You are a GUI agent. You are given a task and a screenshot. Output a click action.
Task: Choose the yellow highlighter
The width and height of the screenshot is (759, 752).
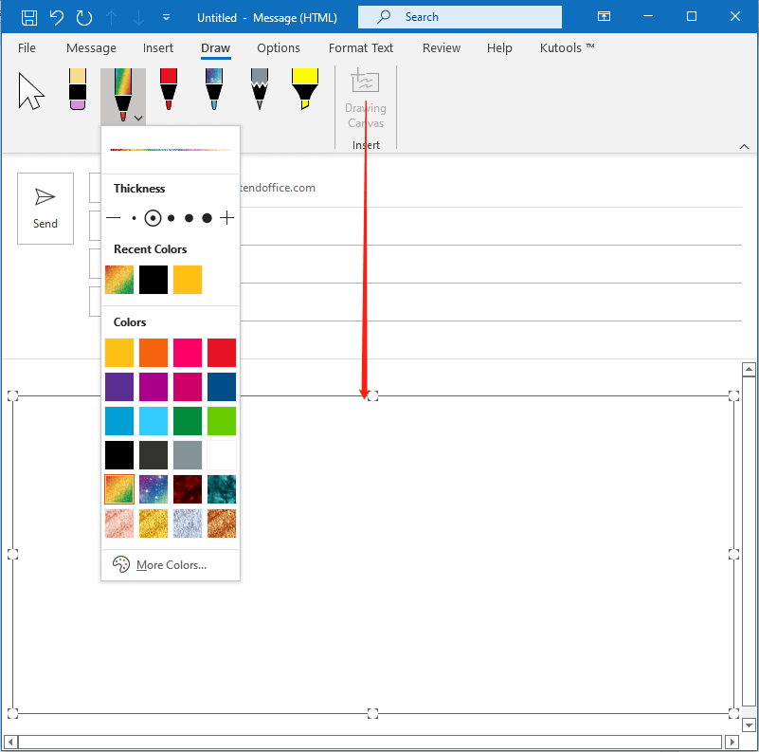click(x=304, y=89)
